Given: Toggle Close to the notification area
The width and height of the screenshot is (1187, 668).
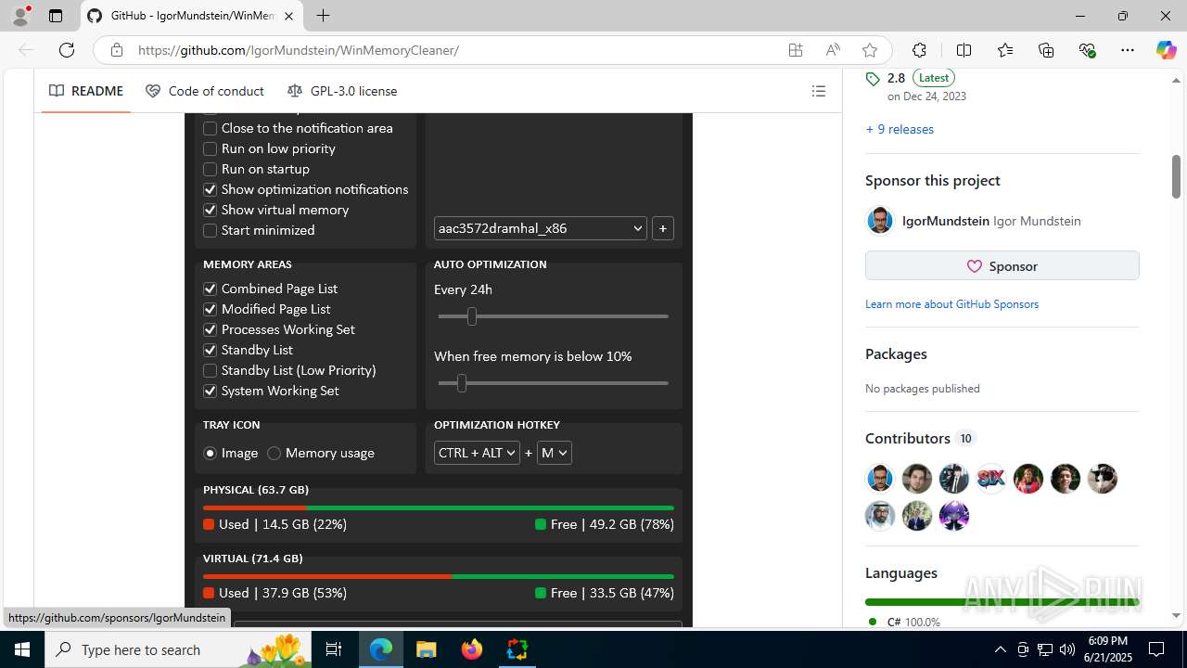Looking at the screenshot, I should tap(211, 128).
